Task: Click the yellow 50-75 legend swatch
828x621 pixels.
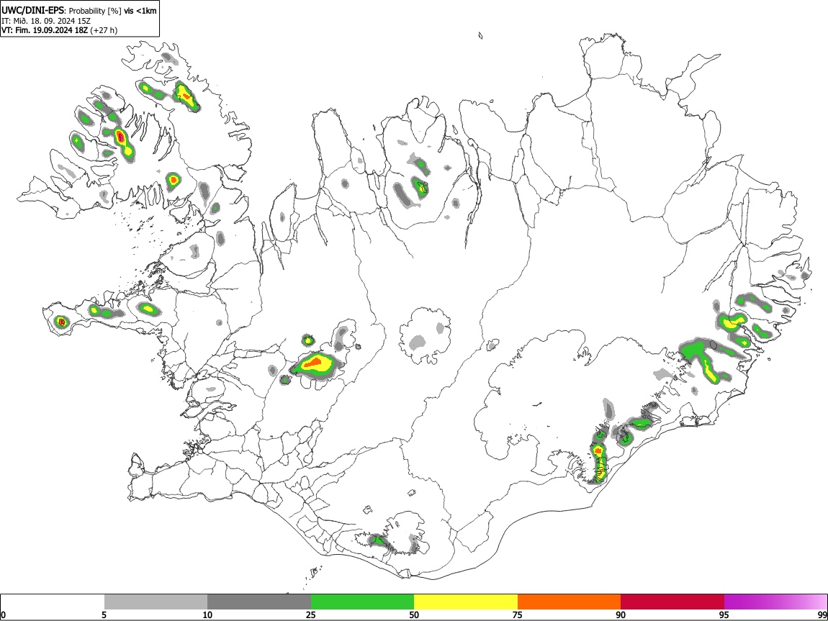Action: pos(466,602)
